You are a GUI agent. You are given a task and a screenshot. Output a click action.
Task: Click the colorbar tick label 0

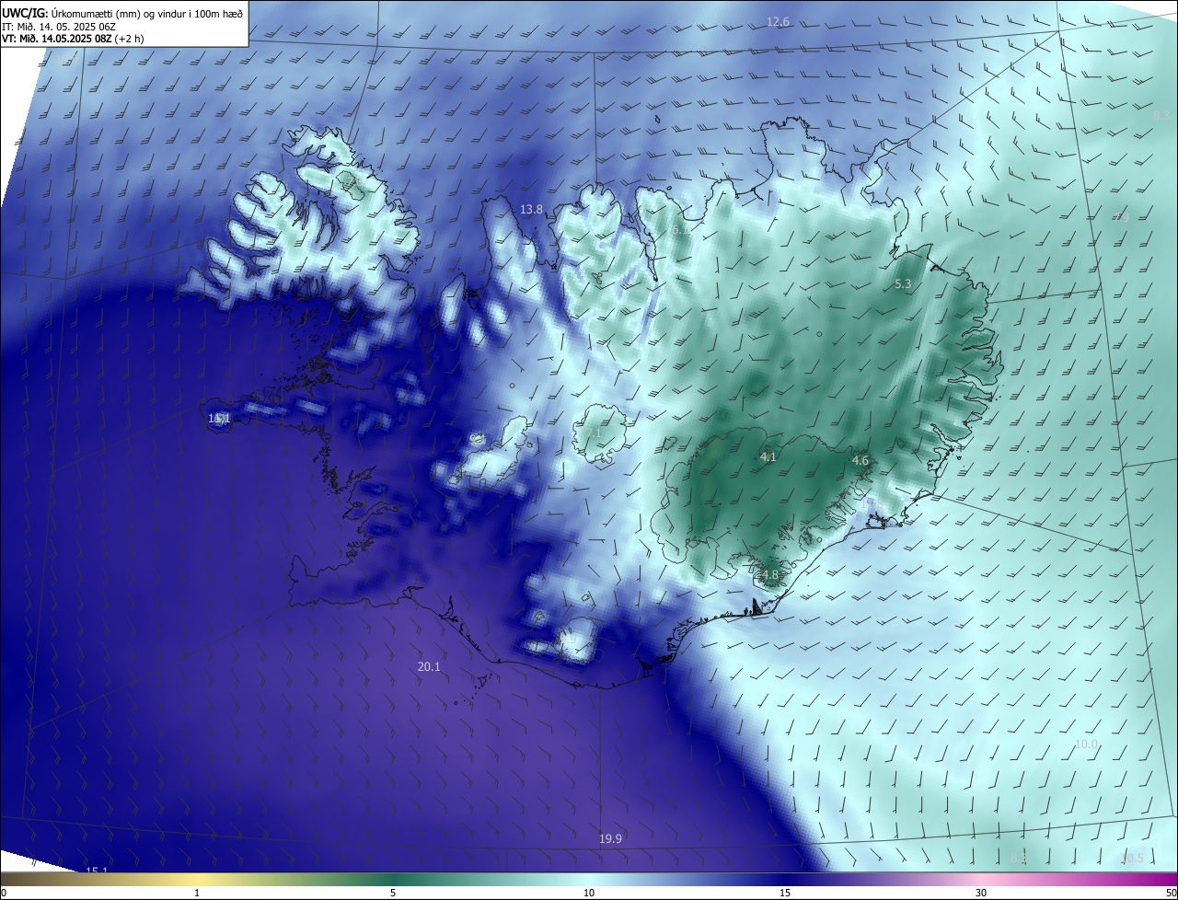click(x=4, y=893)
